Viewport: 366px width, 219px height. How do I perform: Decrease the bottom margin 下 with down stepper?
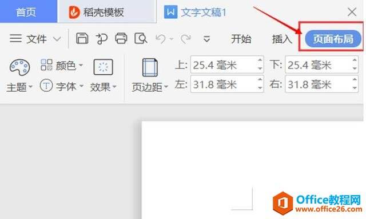[355, 68]
